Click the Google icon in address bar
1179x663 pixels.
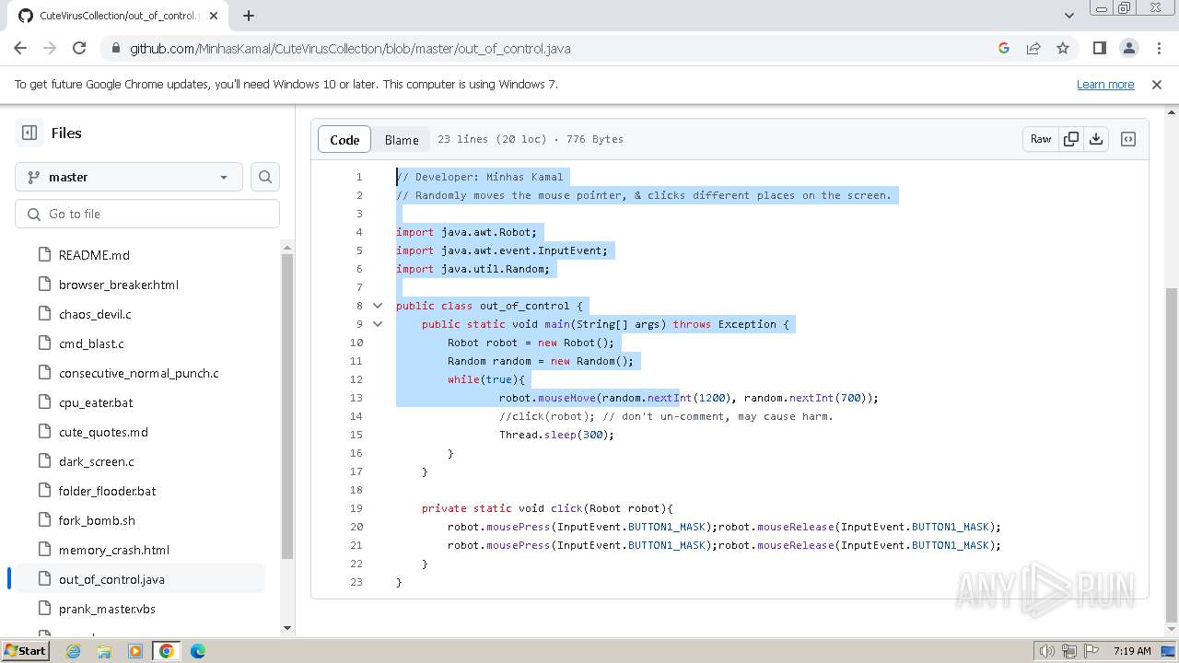1004,48
